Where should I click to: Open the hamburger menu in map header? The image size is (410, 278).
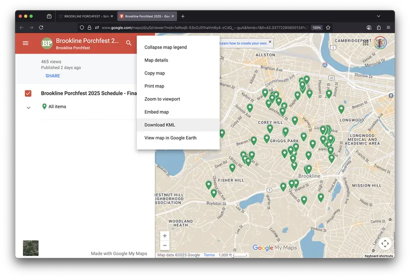point(25,43)
